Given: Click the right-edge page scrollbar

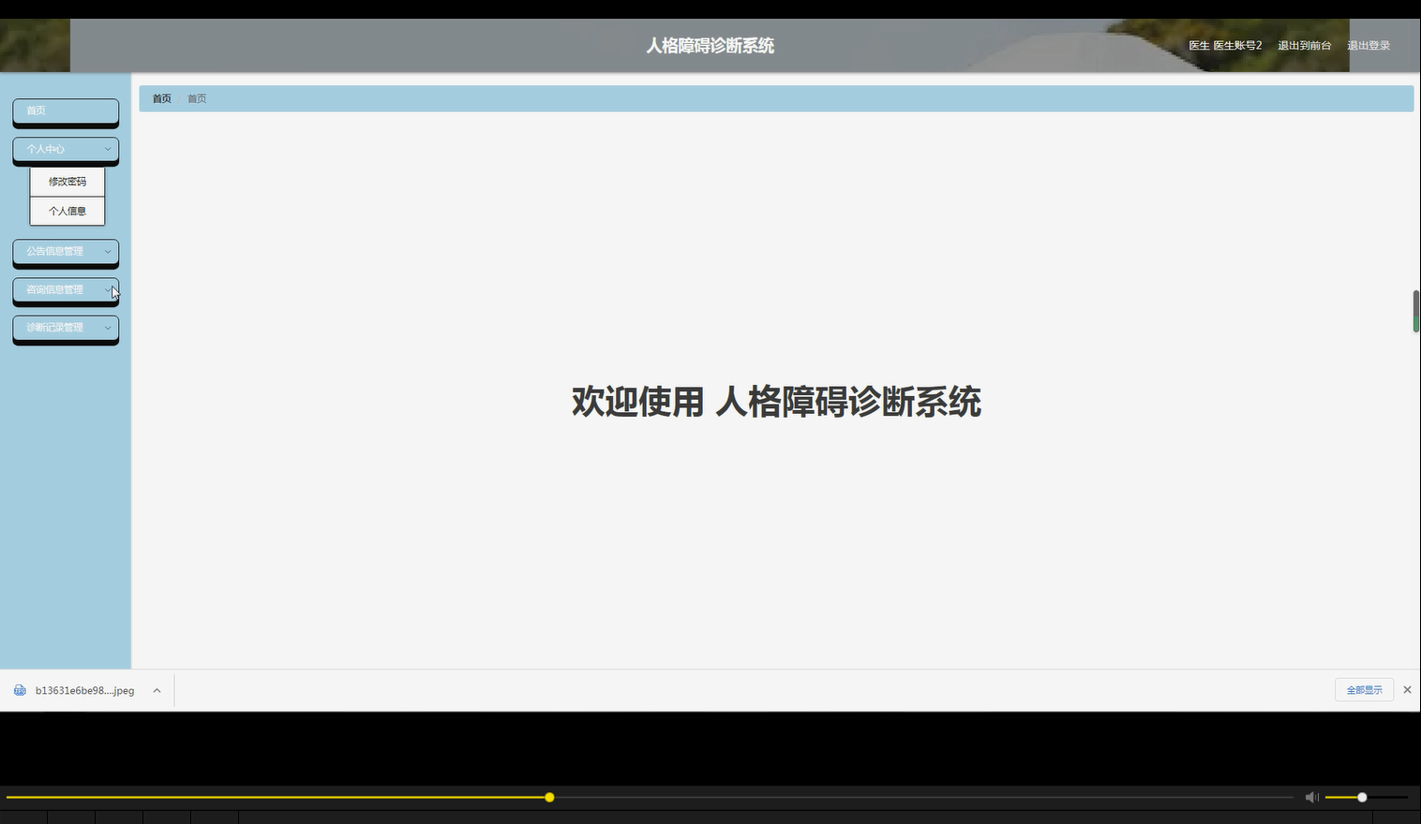Looking at the screenshot, I should coord(1415,309).
